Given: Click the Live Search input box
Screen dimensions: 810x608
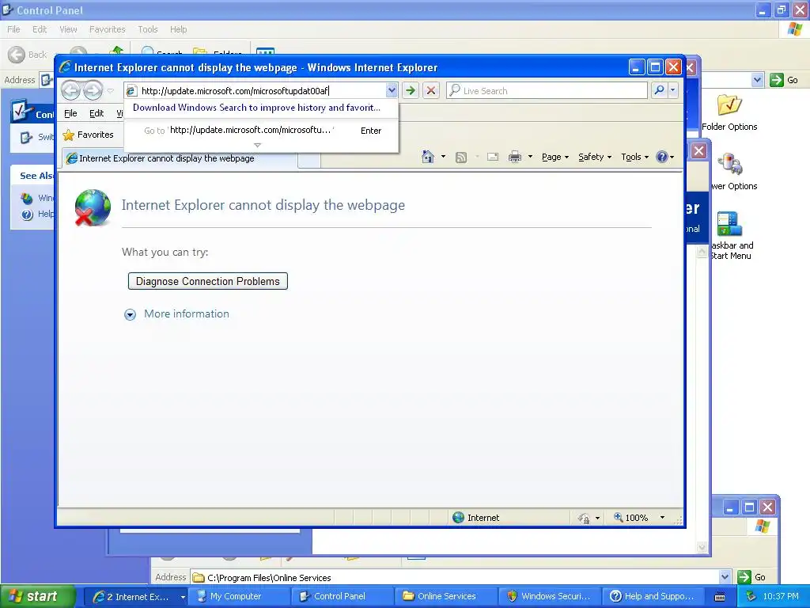Looking at the screenshot, I should coord(547,90).
